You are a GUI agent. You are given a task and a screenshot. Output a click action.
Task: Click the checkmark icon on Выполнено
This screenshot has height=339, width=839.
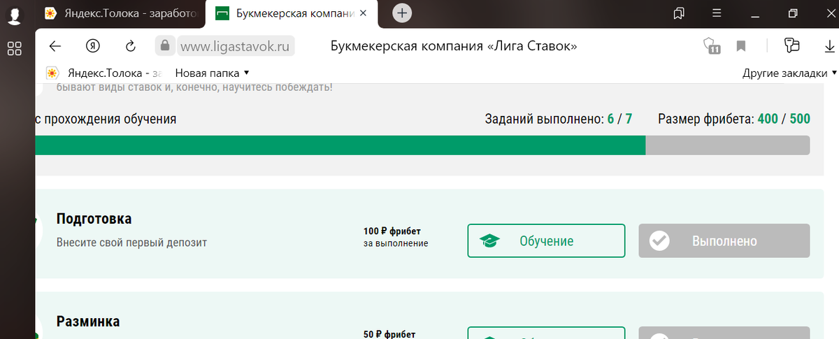[659, 241]
